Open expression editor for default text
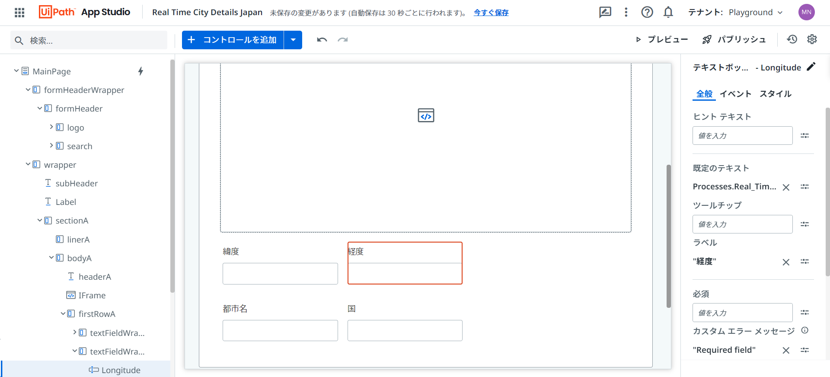The height and width of the screenshot is (377, 830). click(804, 187)
